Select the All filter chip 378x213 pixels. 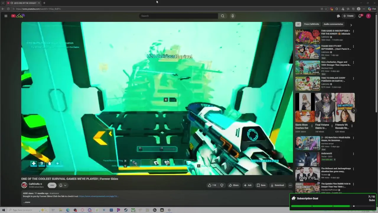click(x=298, y=24)
